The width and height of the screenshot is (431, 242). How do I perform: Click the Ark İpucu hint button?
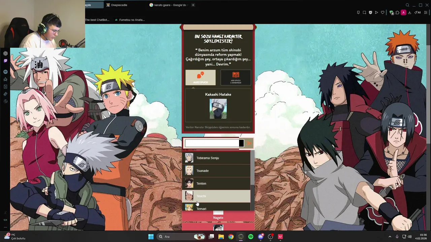(236, 77)
